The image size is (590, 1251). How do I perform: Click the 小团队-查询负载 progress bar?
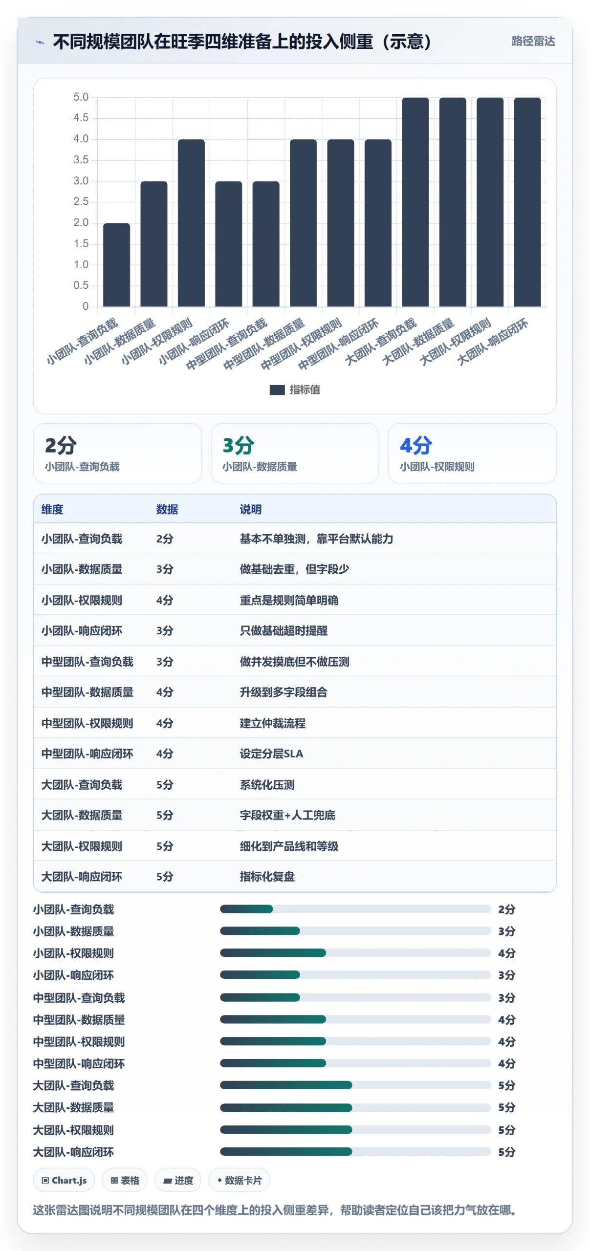[x=355, y=909]
